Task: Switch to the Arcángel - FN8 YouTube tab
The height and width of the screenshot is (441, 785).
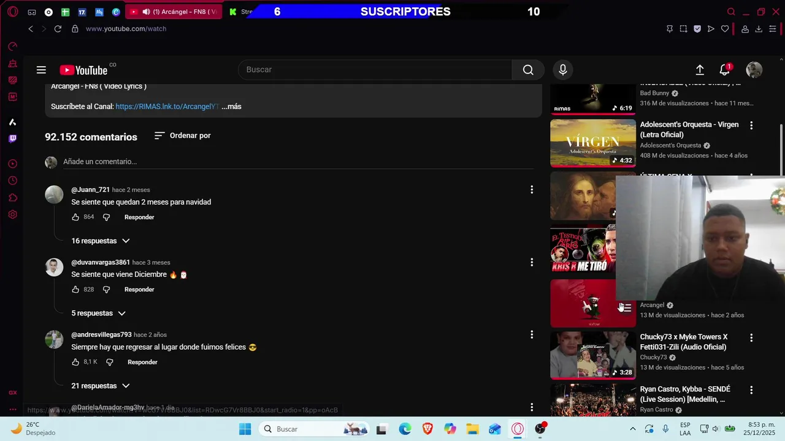Action: coord(174,12)
